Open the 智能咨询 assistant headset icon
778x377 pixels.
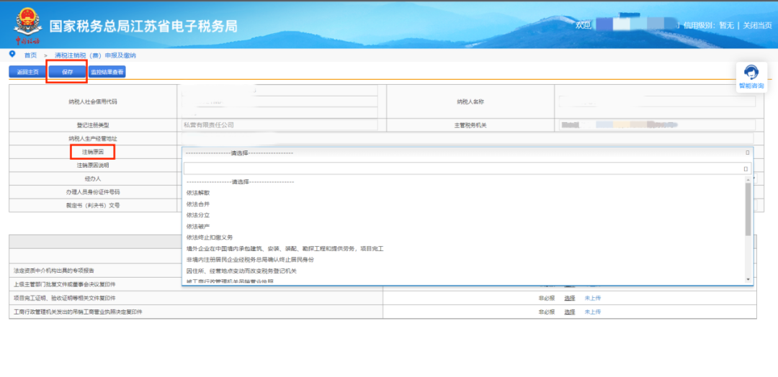pyautogui.click(x=751, y=73)
